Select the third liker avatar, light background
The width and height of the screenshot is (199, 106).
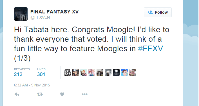(x=84, y=72)
